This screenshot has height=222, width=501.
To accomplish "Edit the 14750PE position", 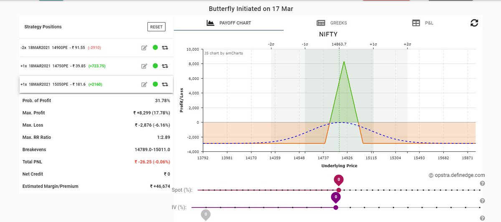I will coord(144,66).
